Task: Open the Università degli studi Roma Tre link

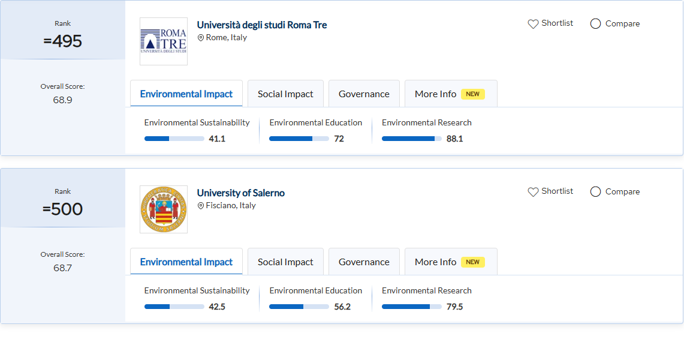Action: 262,25
